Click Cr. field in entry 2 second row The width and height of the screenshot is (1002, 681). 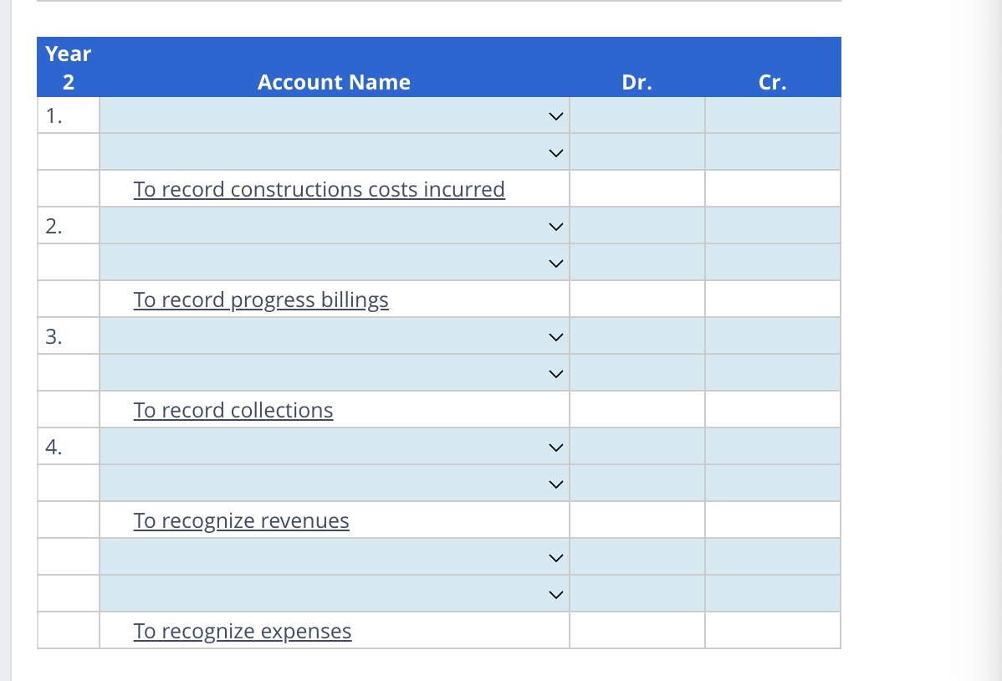(773, 263)
